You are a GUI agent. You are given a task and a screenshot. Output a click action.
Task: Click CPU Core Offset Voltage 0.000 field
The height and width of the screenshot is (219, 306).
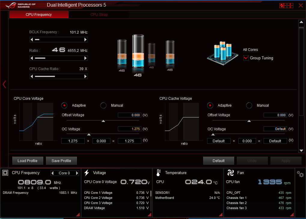[x=130, y=115]
